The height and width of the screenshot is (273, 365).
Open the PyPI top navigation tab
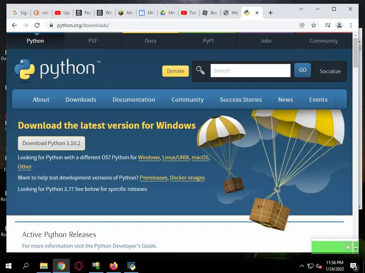(208, 41)
